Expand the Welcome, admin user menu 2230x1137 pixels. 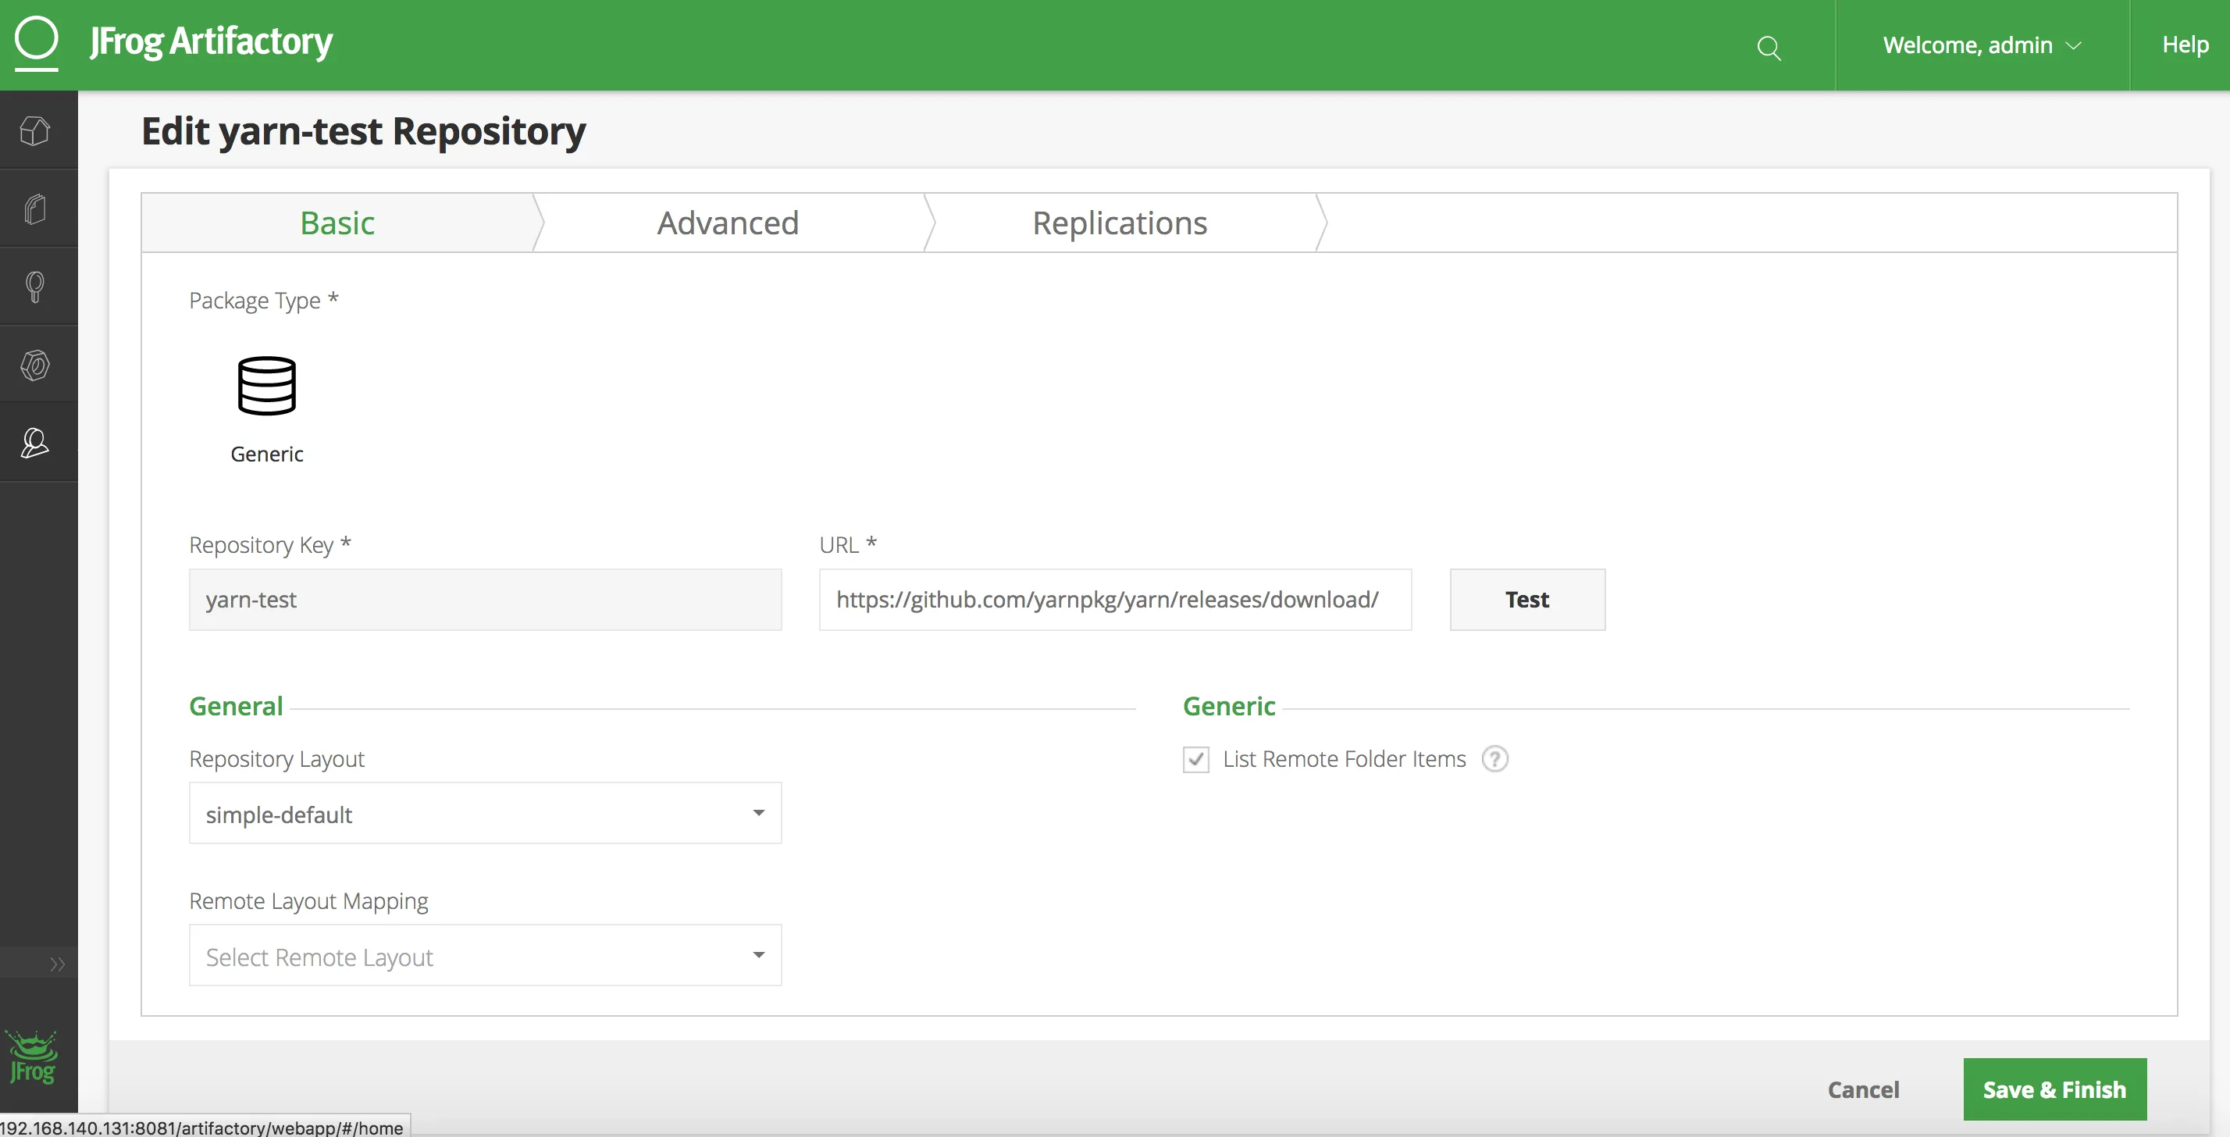tap(1981, 45)
